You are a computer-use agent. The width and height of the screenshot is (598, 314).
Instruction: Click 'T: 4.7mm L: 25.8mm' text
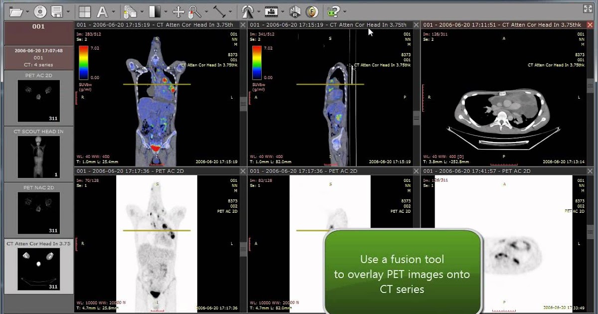pos(97,308)
